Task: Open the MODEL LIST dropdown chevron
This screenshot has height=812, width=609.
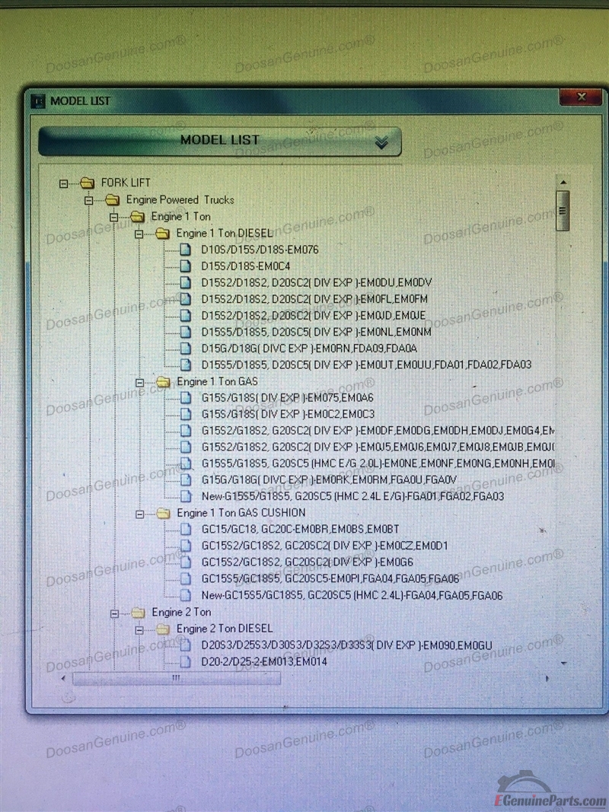Action: [381, 142]
